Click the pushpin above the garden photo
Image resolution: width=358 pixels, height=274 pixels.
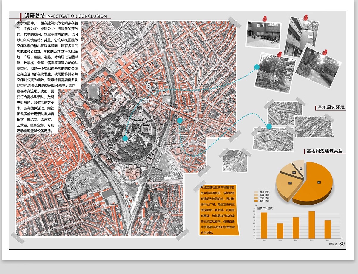tap(280, 55)
